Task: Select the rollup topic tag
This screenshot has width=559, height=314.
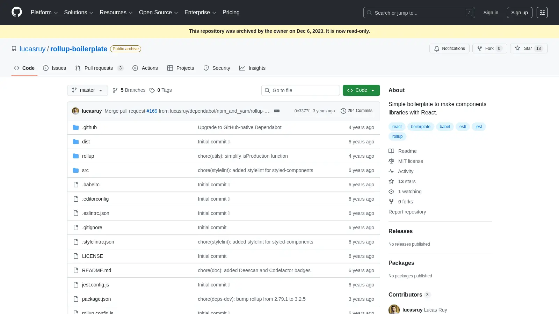Action: coord(397,136)
